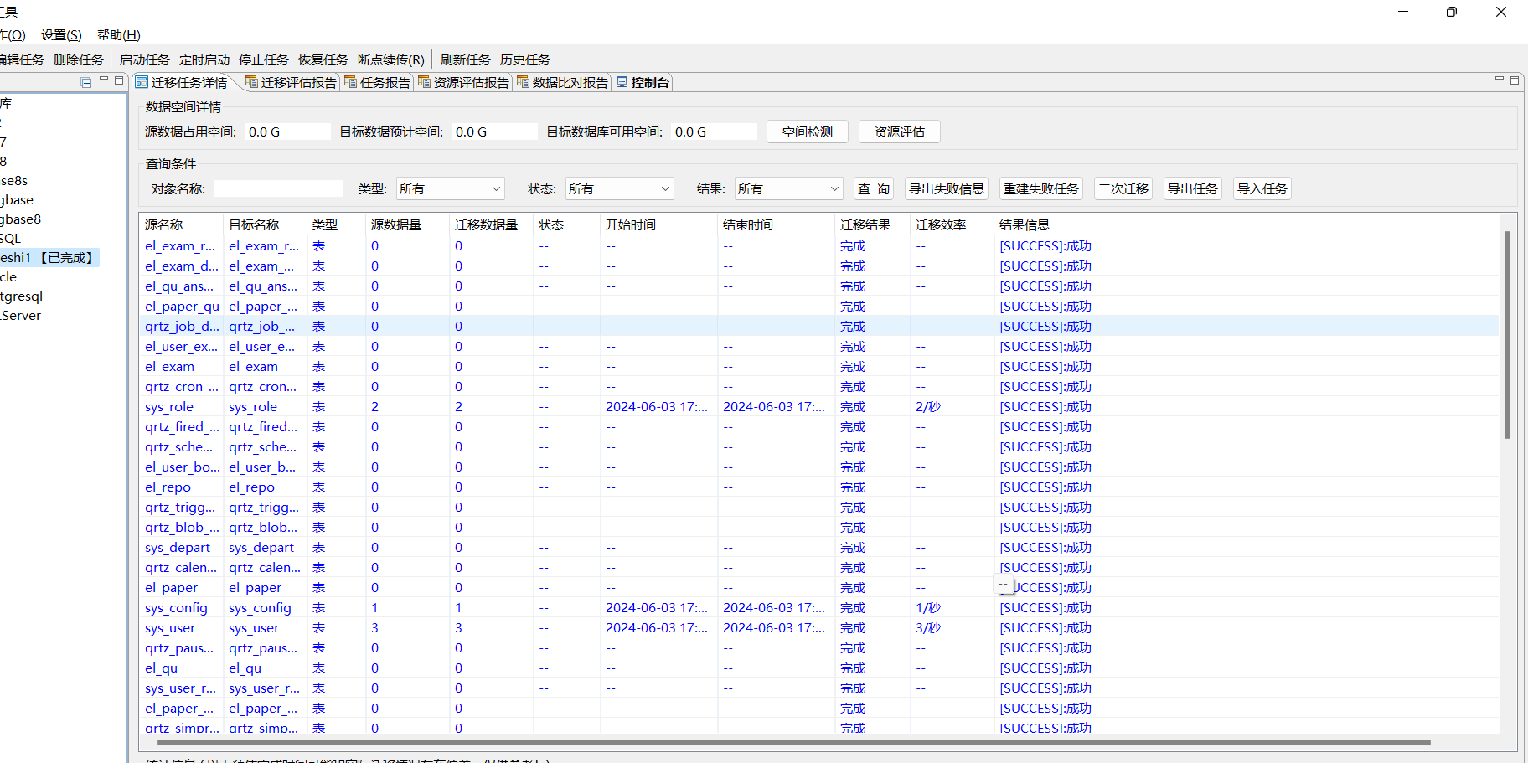
Task: Click the 导出失败信息 button
Action: 947,189
